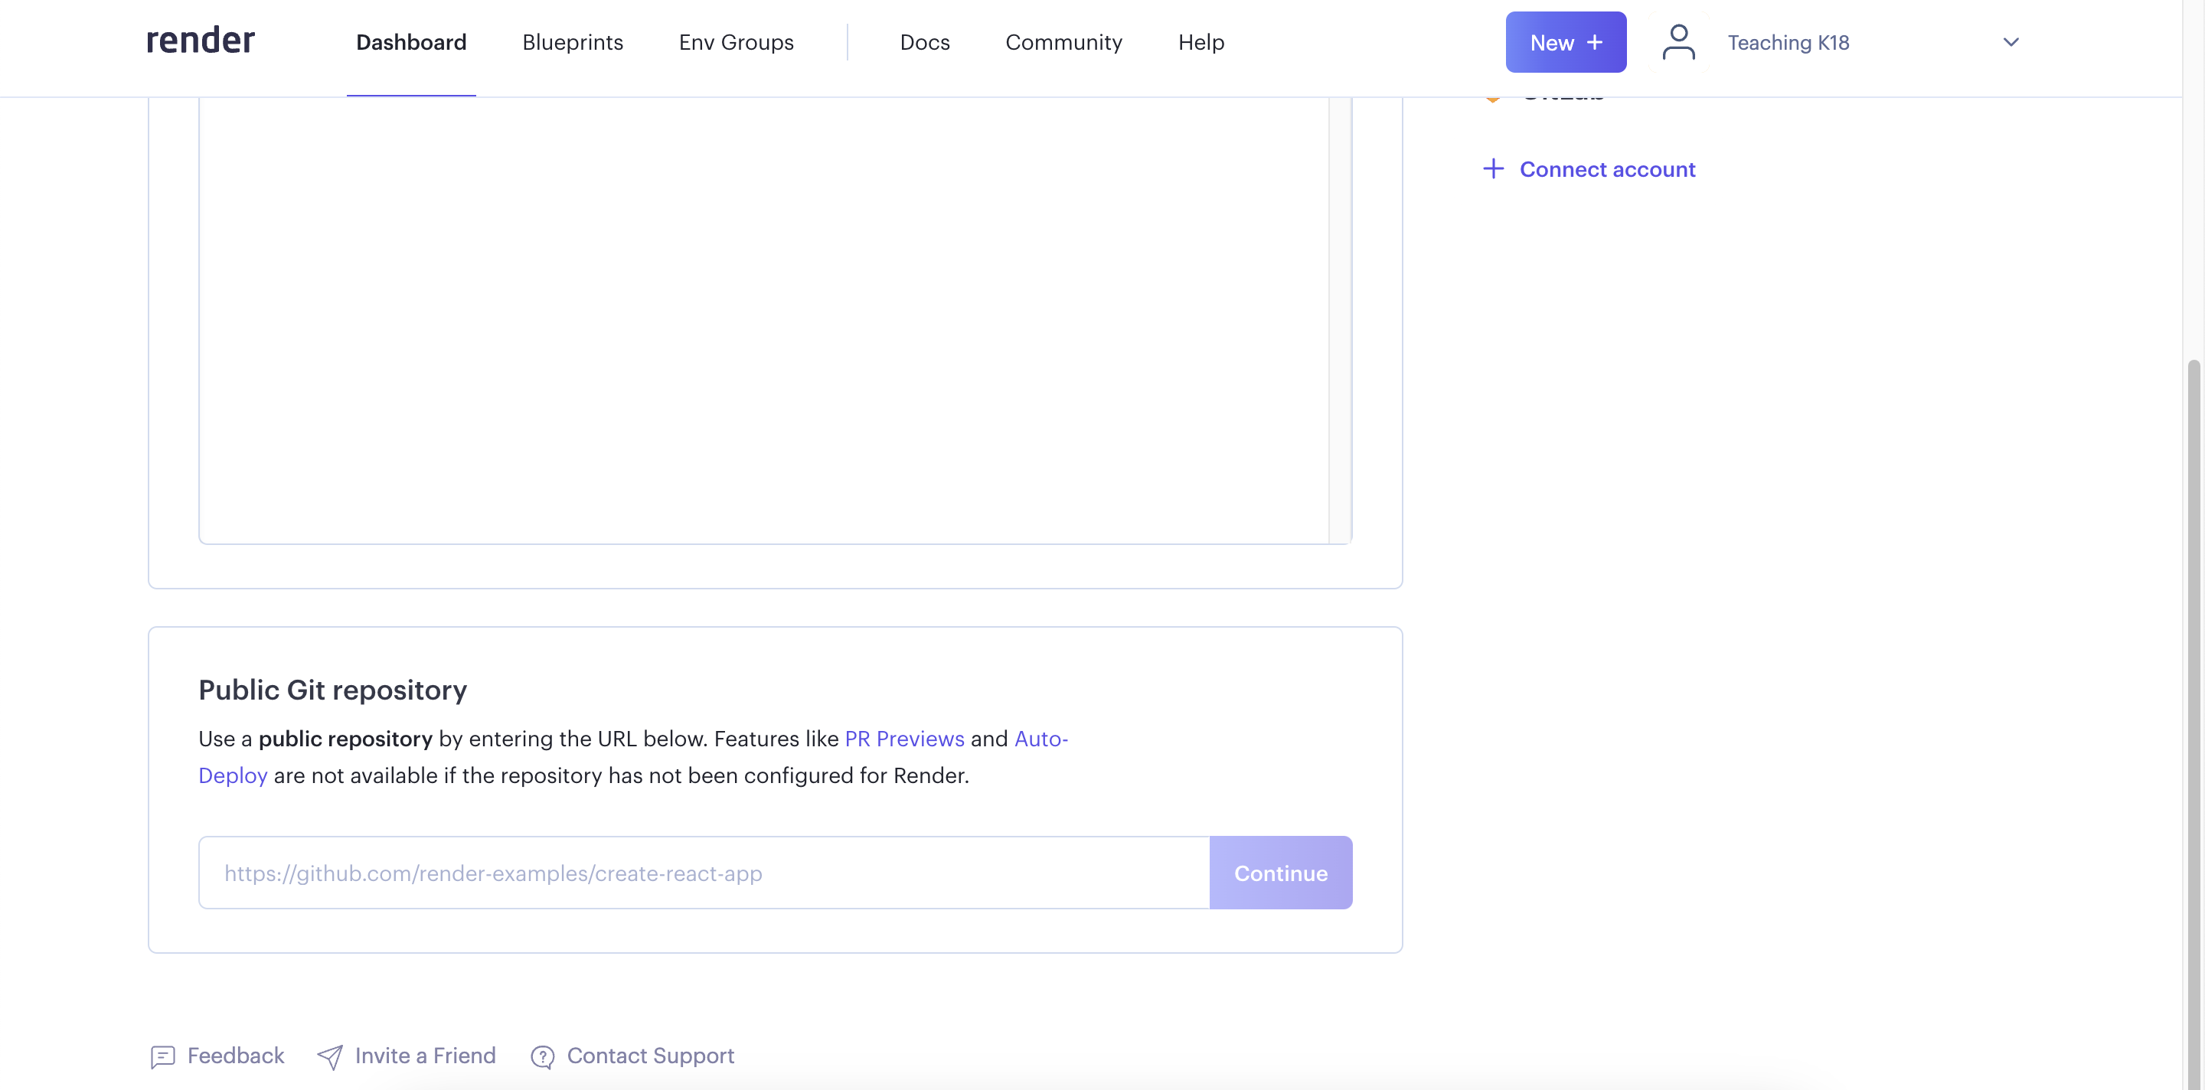The image size is (2205, 1090).
Task: Click the Invite a Friend paper-plane icon
Action: (x=329, y=1056)
